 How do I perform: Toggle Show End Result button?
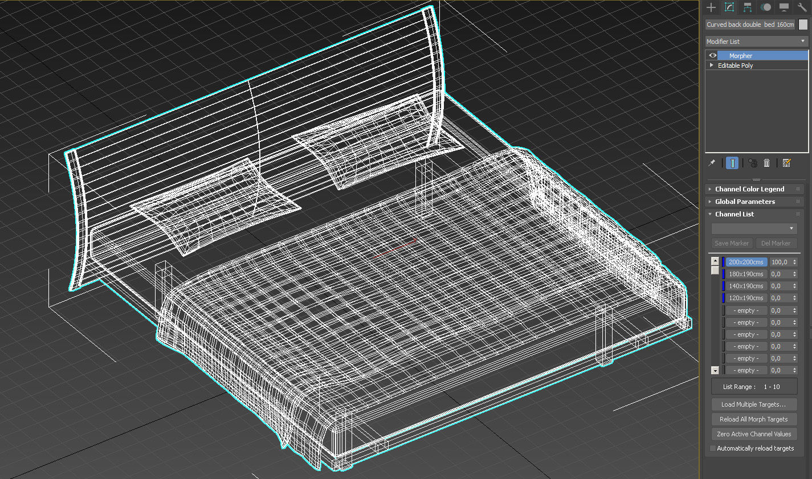(x=733, y=163)
